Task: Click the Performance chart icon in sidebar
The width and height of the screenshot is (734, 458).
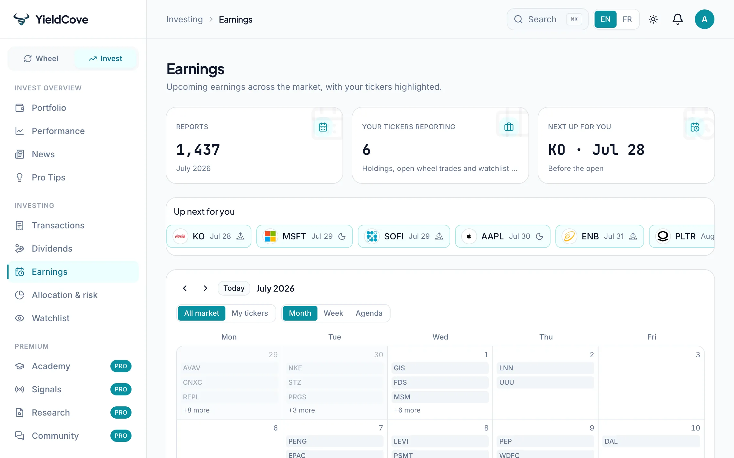Action: [x=20, y=131]
